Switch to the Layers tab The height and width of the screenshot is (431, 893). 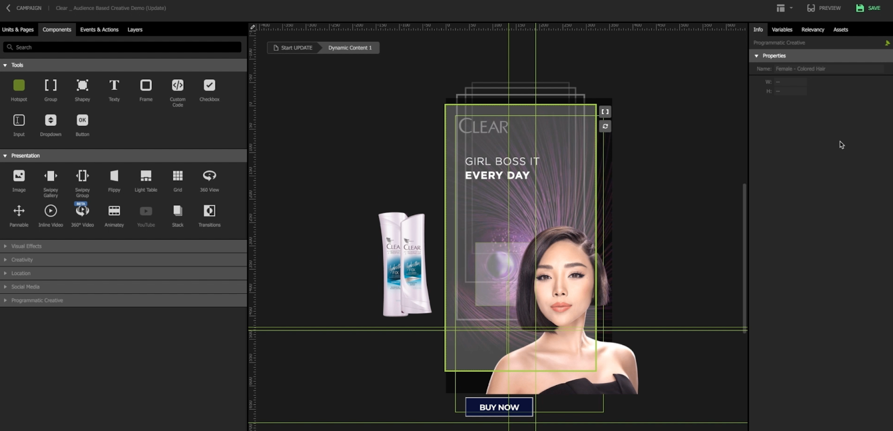(x=135, y=30)
